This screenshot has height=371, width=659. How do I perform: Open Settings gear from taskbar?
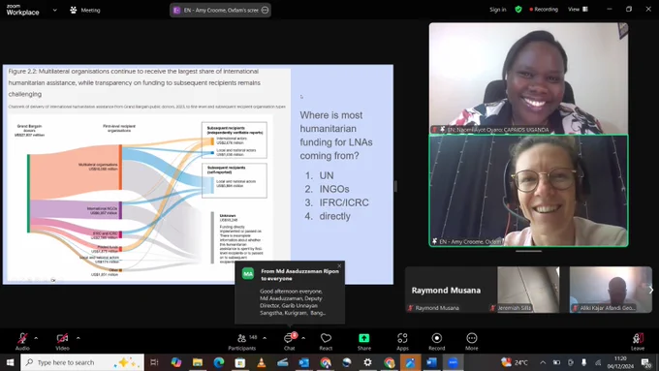pos(367,362)
